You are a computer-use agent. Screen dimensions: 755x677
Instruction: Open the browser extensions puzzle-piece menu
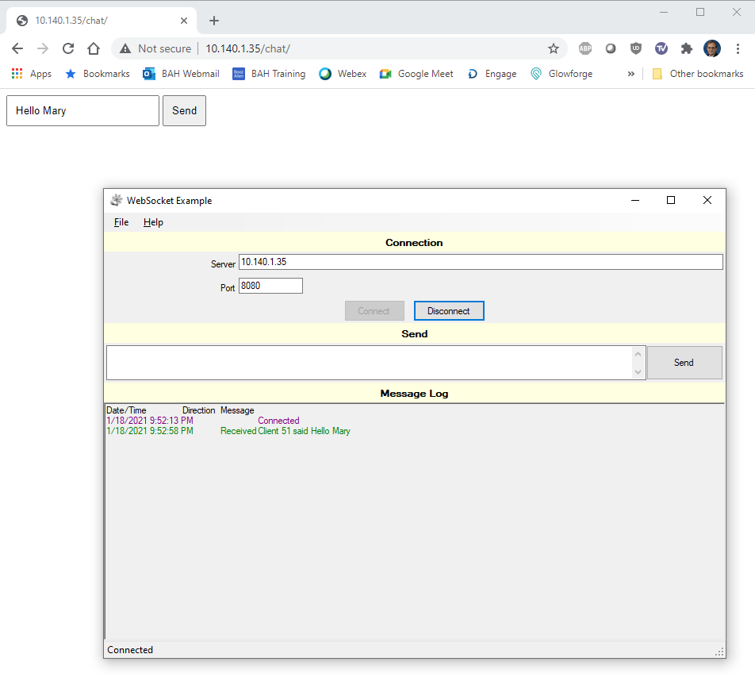[x=687, y=48]
